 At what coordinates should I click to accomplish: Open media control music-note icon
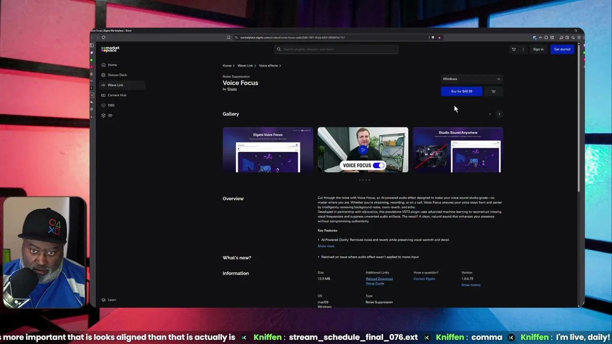pyautogui.click(x=561, y=37)
